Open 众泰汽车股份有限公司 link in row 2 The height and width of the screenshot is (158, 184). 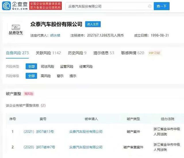pyautogui.click(x=86, y=147)
